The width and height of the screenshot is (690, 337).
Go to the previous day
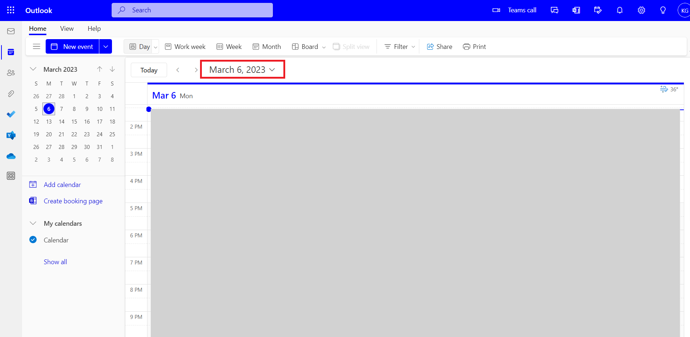click(x=178, y=70)
